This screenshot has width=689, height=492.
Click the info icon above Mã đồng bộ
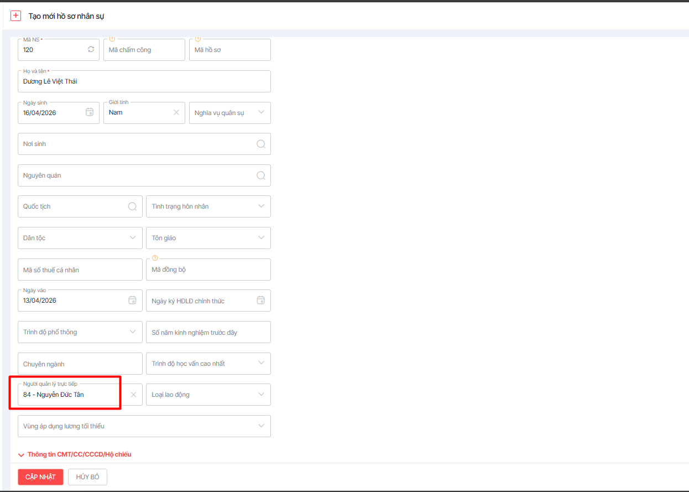click(155, 258)
